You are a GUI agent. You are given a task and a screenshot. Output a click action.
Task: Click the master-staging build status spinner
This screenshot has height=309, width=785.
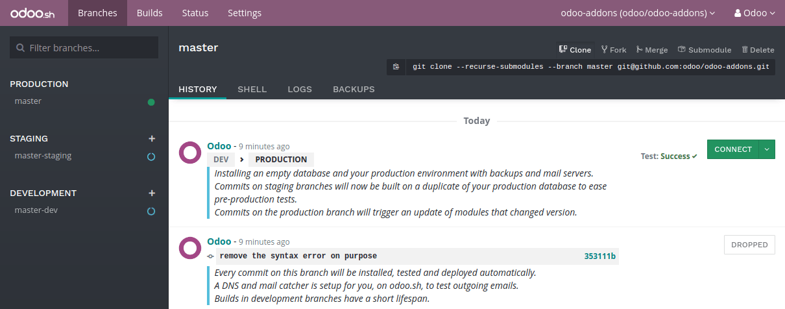151,156
